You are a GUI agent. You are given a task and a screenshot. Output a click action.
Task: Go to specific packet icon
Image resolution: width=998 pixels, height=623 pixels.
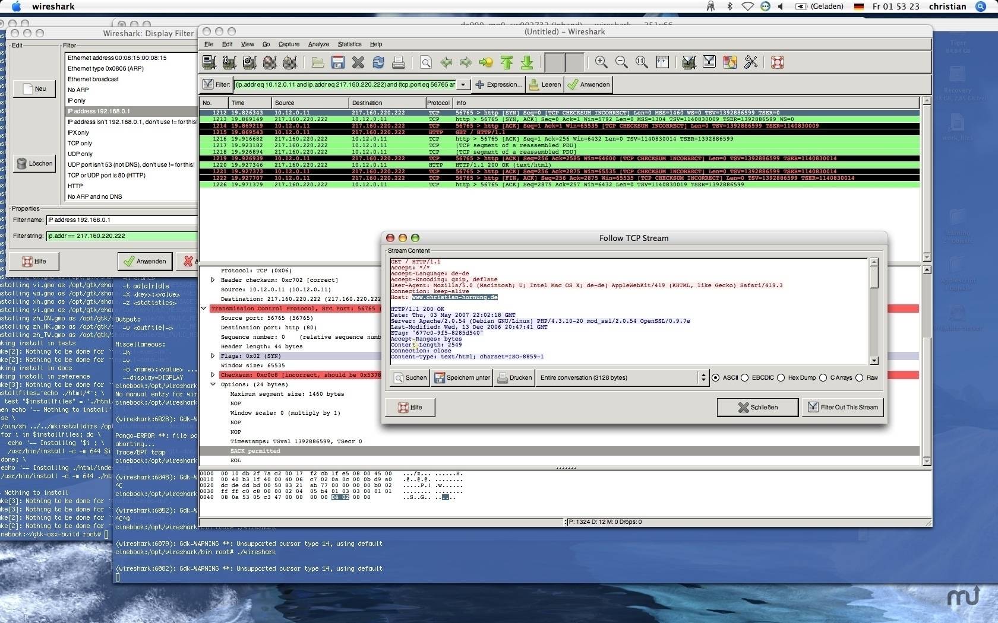[487, 62]
